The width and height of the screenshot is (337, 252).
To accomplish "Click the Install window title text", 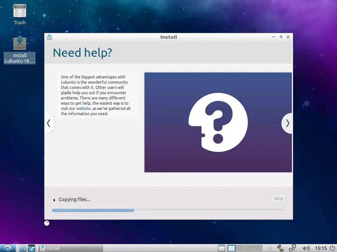I will pyautogui.click(x=168, y=37).
